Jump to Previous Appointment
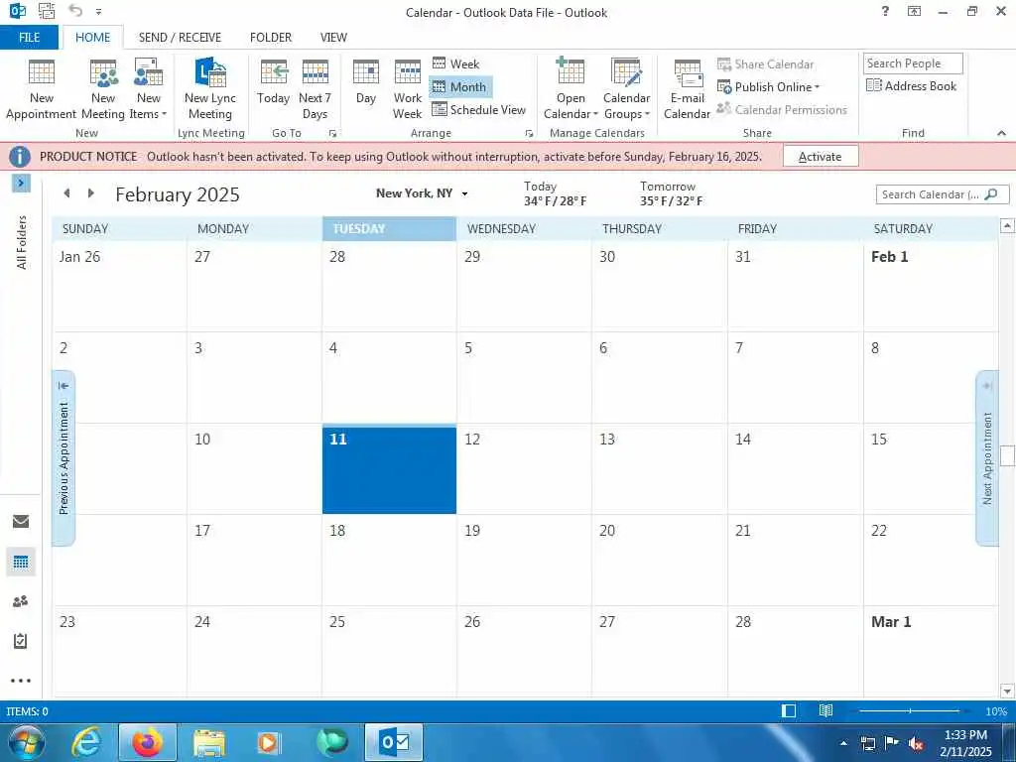Viewport: 1016px width, 762px height. click(63, 457)
